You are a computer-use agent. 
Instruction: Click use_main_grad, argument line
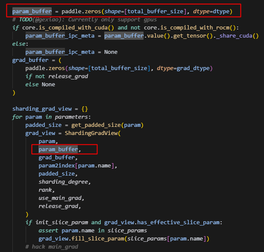[x=61, y=198]
